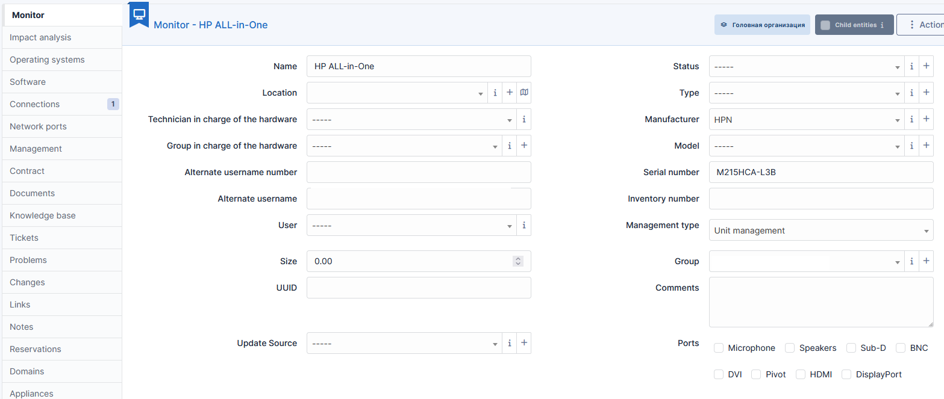Click the Comments text area
Viewport: 944px width, 399px height.
[x=821, y=302]
